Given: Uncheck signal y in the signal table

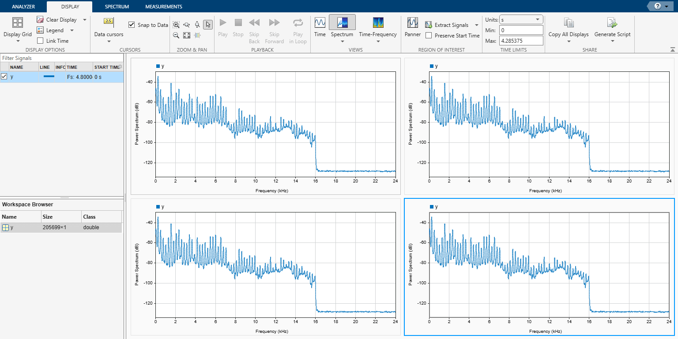Looking at the screenshot, I should click(x=4, y=76).
